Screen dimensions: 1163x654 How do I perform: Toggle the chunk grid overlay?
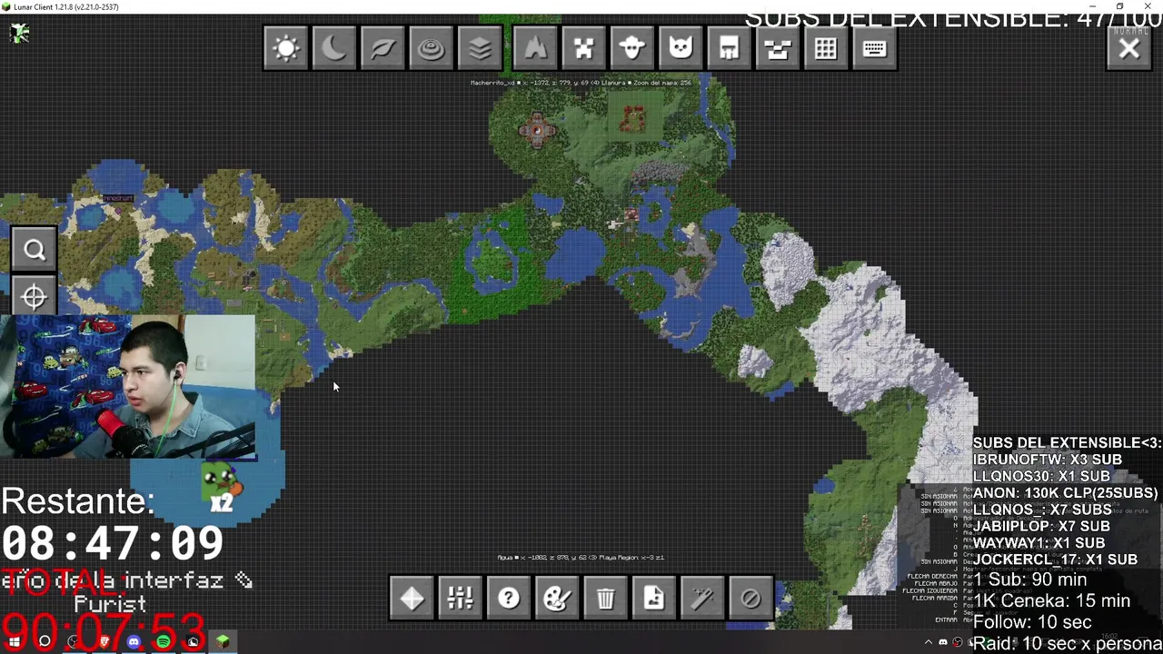[x=826, y=48]
